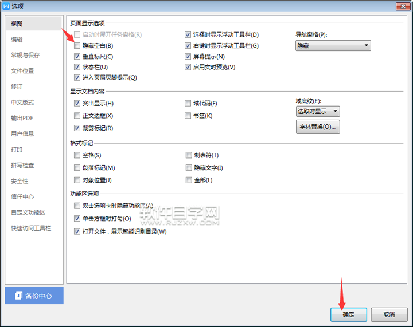
Task: Enable the 对象位置(J) checkbox
Action: click(x=77, y=180)
